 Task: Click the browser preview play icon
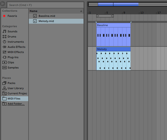(2, 4)
